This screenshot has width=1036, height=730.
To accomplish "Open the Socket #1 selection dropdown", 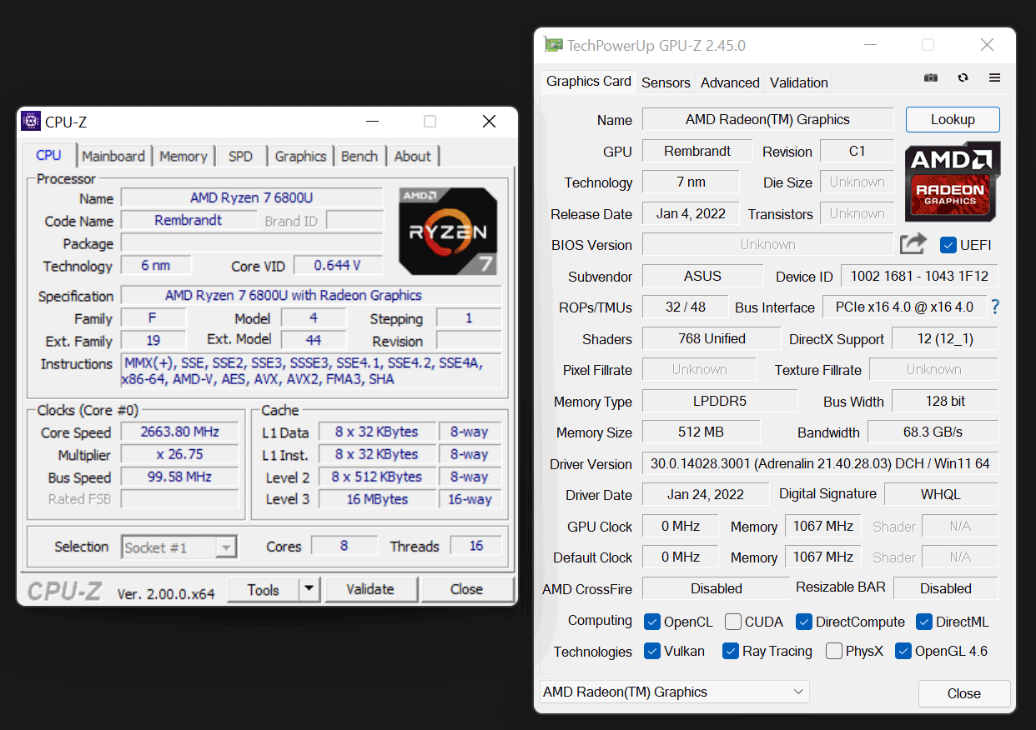I will click(179, 547).
